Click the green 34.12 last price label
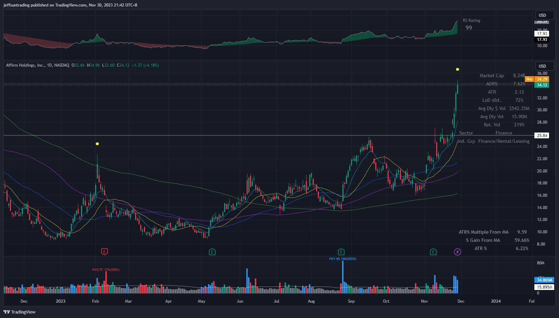This screenshot has height=318, width=559. click(x=542, y=85)
